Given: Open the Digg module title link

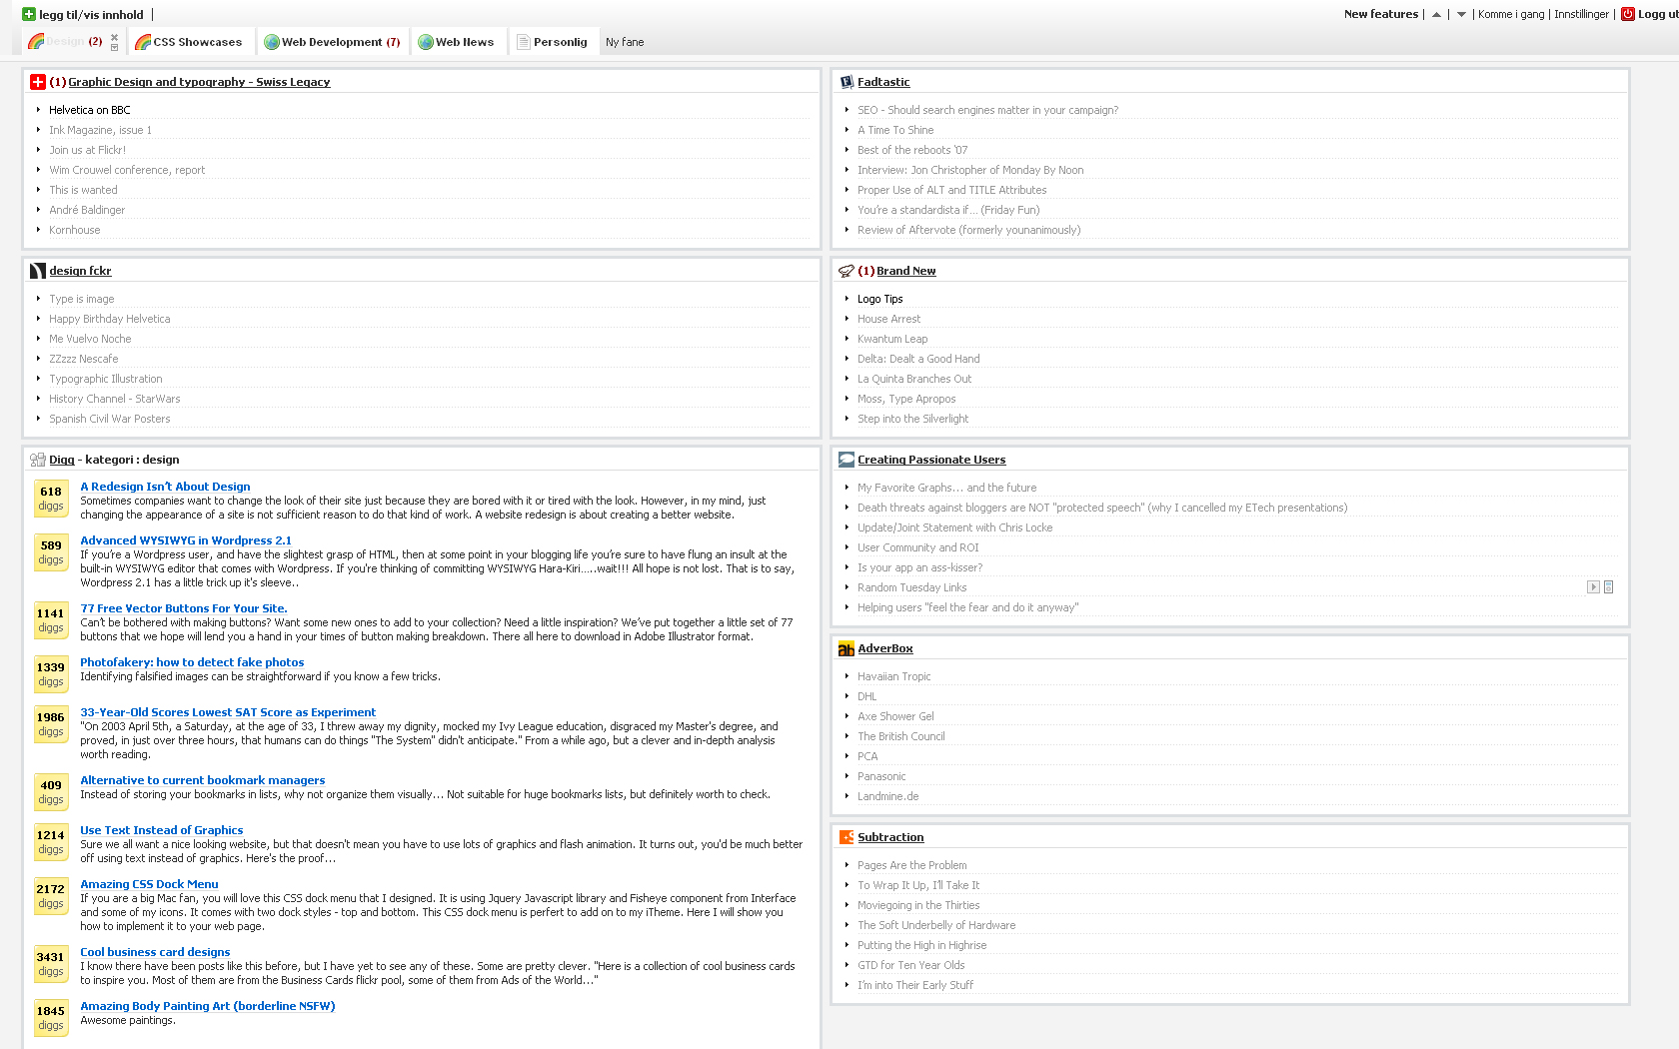Looking at the screenshot, I should coord(62,460).
